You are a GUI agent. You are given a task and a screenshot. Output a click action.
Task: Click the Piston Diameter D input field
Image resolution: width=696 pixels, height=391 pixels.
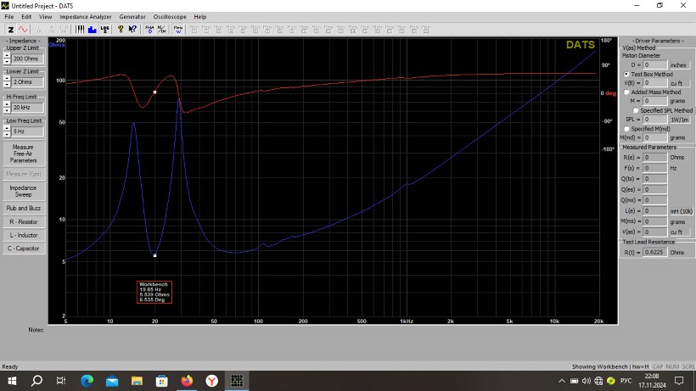(x=655, y=64)
